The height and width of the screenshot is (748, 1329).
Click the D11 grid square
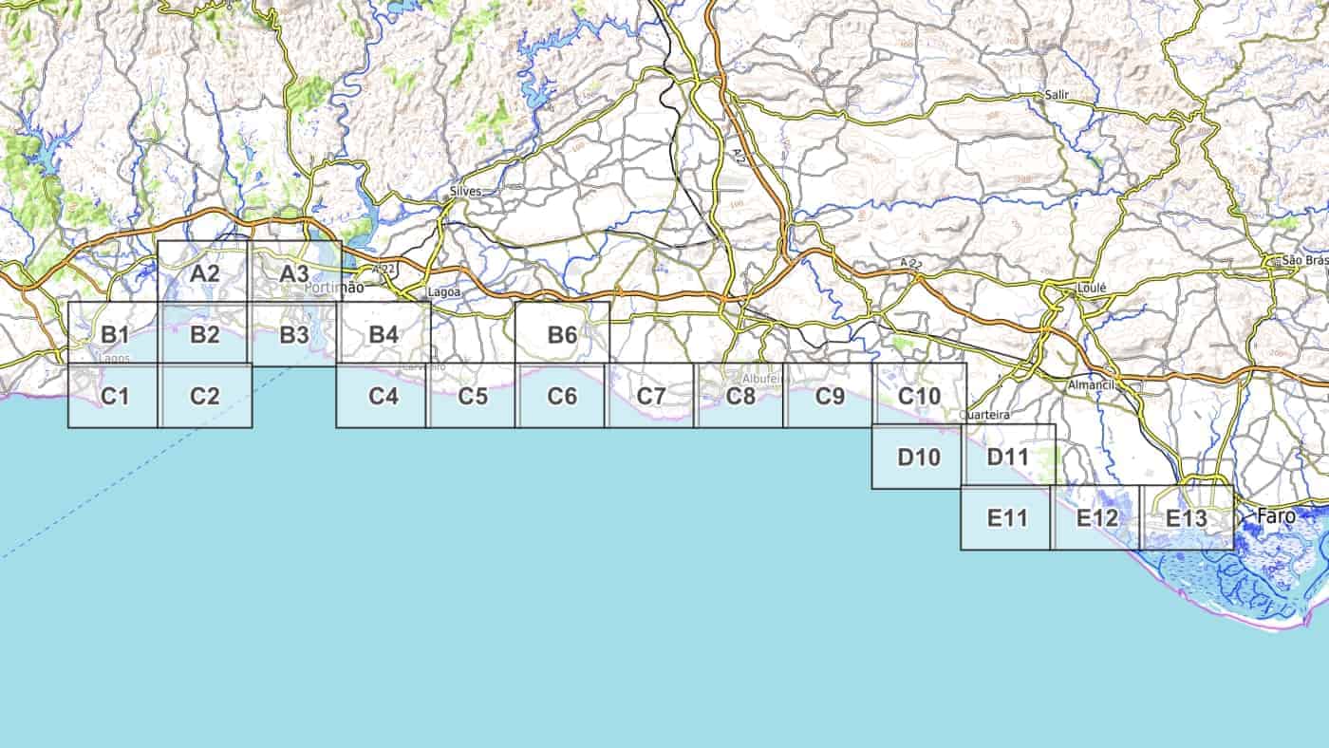1007,457
